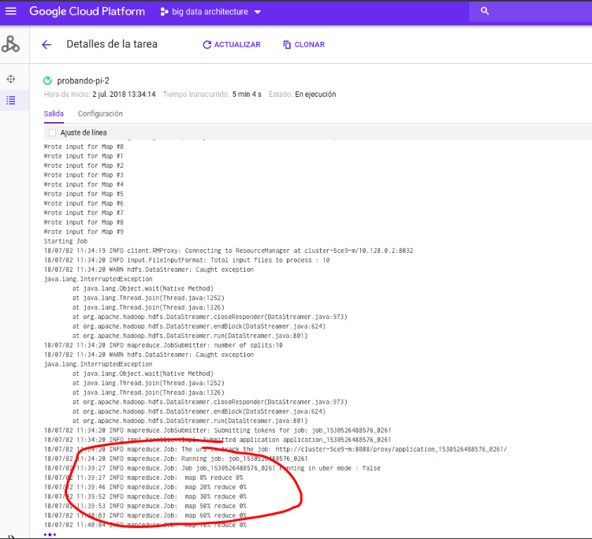The width and height of the screenshot is (592, 539).
Task: Click the running in uber mode line
Action: (212, 468)
